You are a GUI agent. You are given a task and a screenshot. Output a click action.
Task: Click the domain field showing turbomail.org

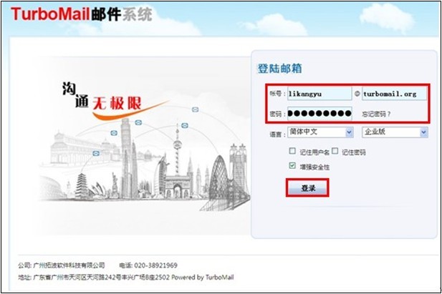394,94
